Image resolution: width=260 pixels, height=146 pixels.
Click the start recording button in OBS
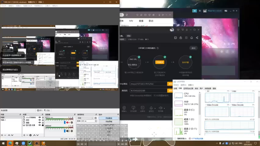pos(109,121)
